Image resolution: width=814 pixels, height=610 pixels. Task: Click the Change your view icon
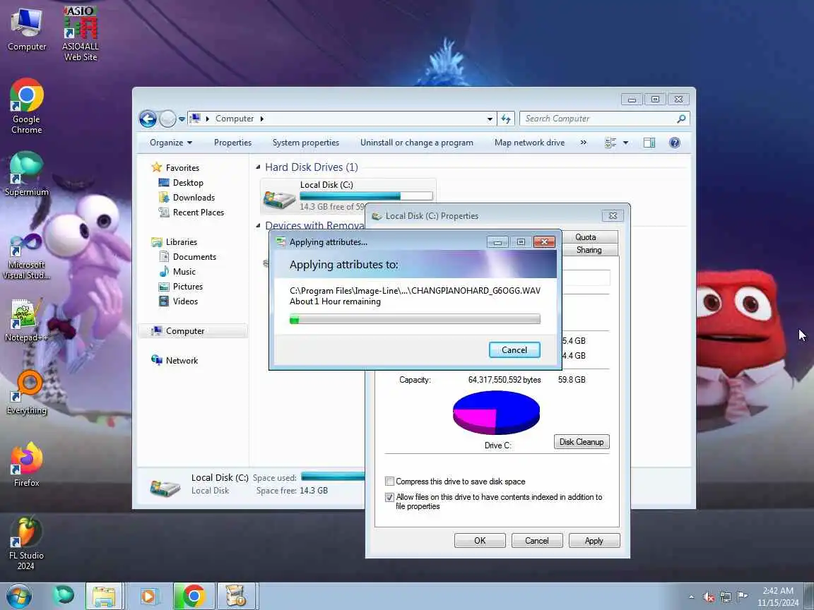click(x=610, y=143)
